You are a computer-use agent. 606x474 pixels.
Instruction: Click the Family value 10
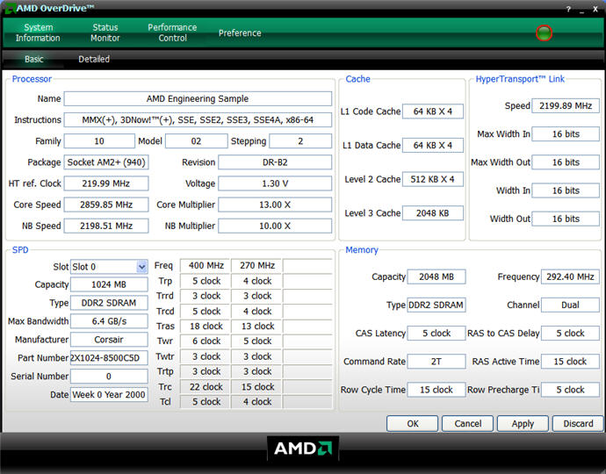coord(99,141)
